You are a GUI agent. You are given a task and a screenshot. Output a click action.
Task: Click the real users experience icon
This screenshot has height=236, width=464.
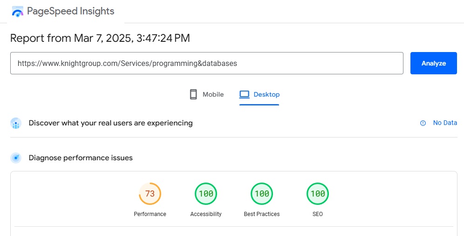(16, 123)
